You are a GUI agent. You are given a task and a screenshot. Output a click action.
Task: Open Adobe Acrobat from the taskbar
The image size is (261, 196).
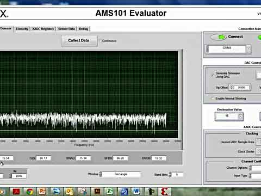[16, 192]
